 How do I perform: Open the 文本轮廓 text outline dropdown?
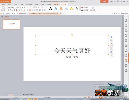point(85,10)
